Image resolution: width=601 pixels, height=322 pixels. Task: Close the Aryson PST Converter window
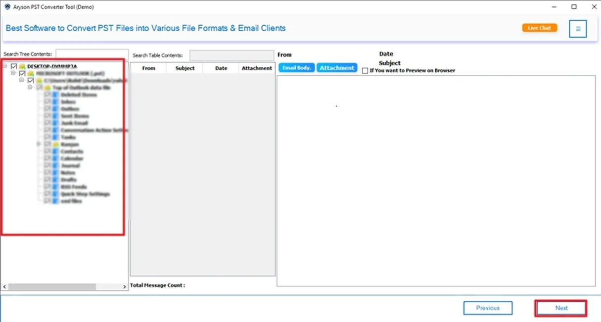(x=594, y=7)
